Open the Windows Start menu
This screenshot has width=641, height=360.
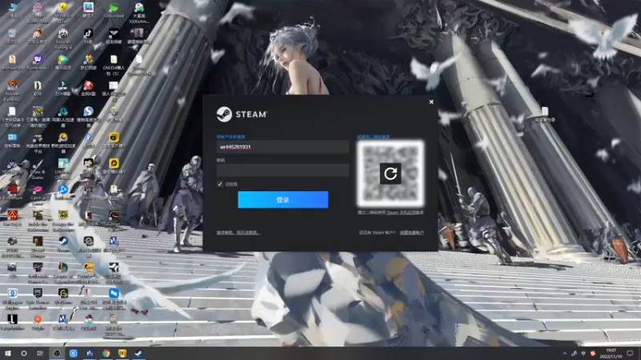click(8, 354)
